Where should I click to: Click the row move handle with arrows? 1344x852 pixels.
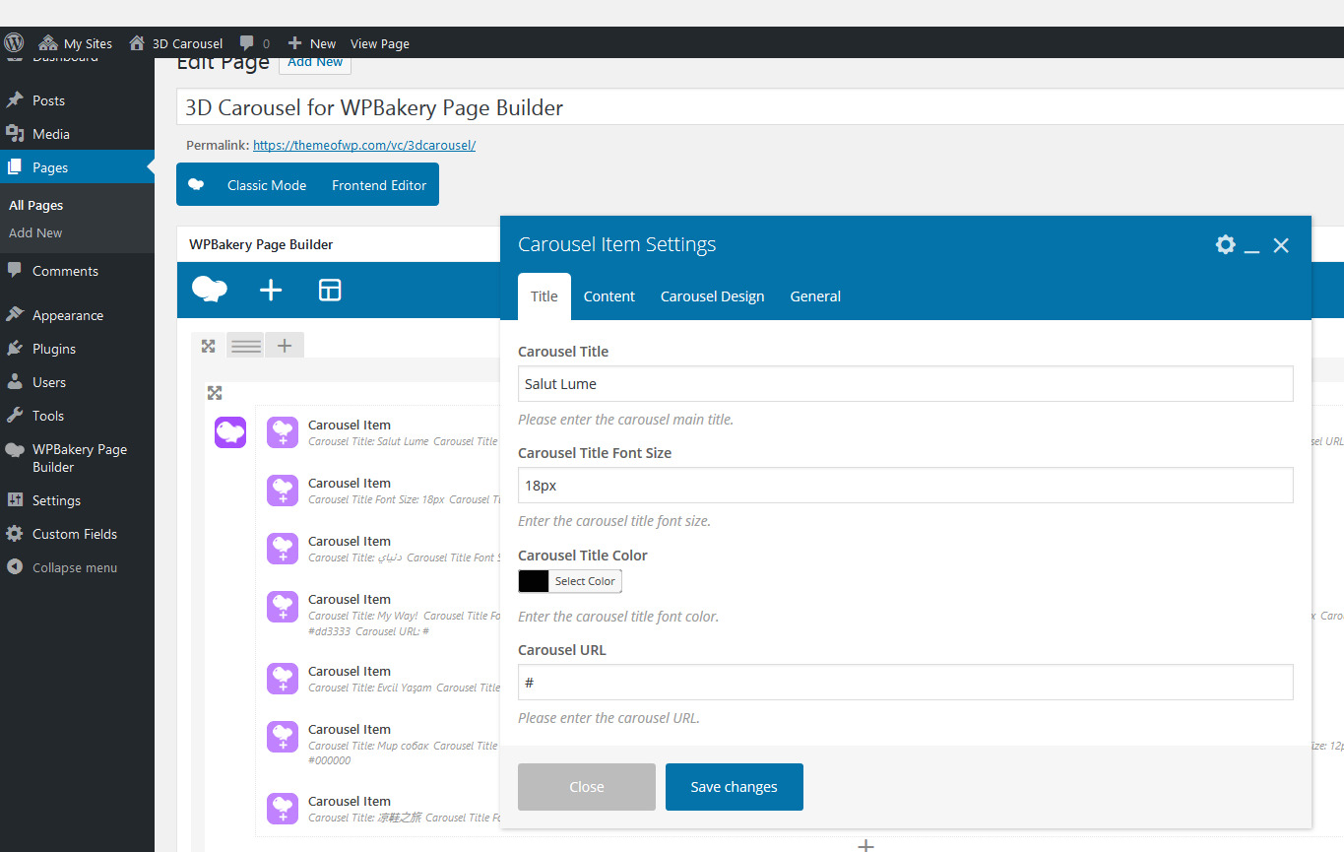pos(208,346)
